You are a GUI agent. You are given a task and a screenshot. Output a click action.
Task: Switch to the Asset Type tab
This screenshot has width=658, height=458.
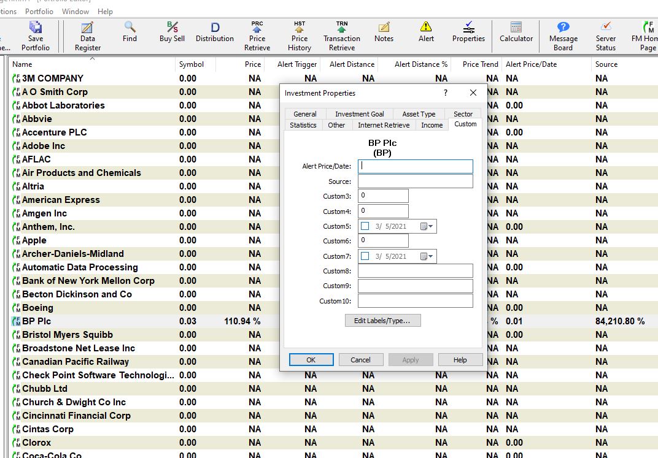point(419,114)
